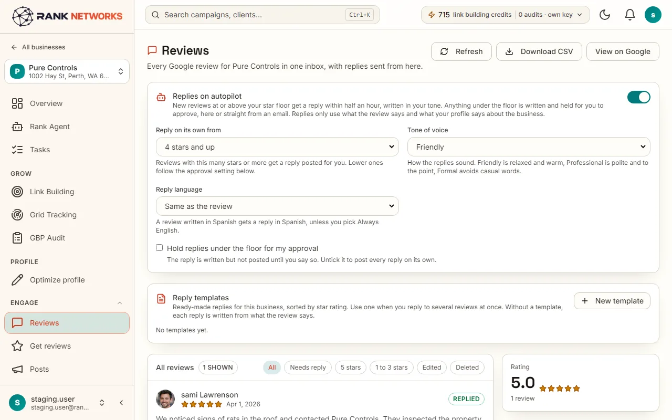The height and width of the screenshot is (420, 672).
Task: Click the Overview grid icon
Action: point(17,103)
